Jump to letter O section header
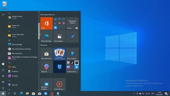The image size is (170, 96). (9, 63)
